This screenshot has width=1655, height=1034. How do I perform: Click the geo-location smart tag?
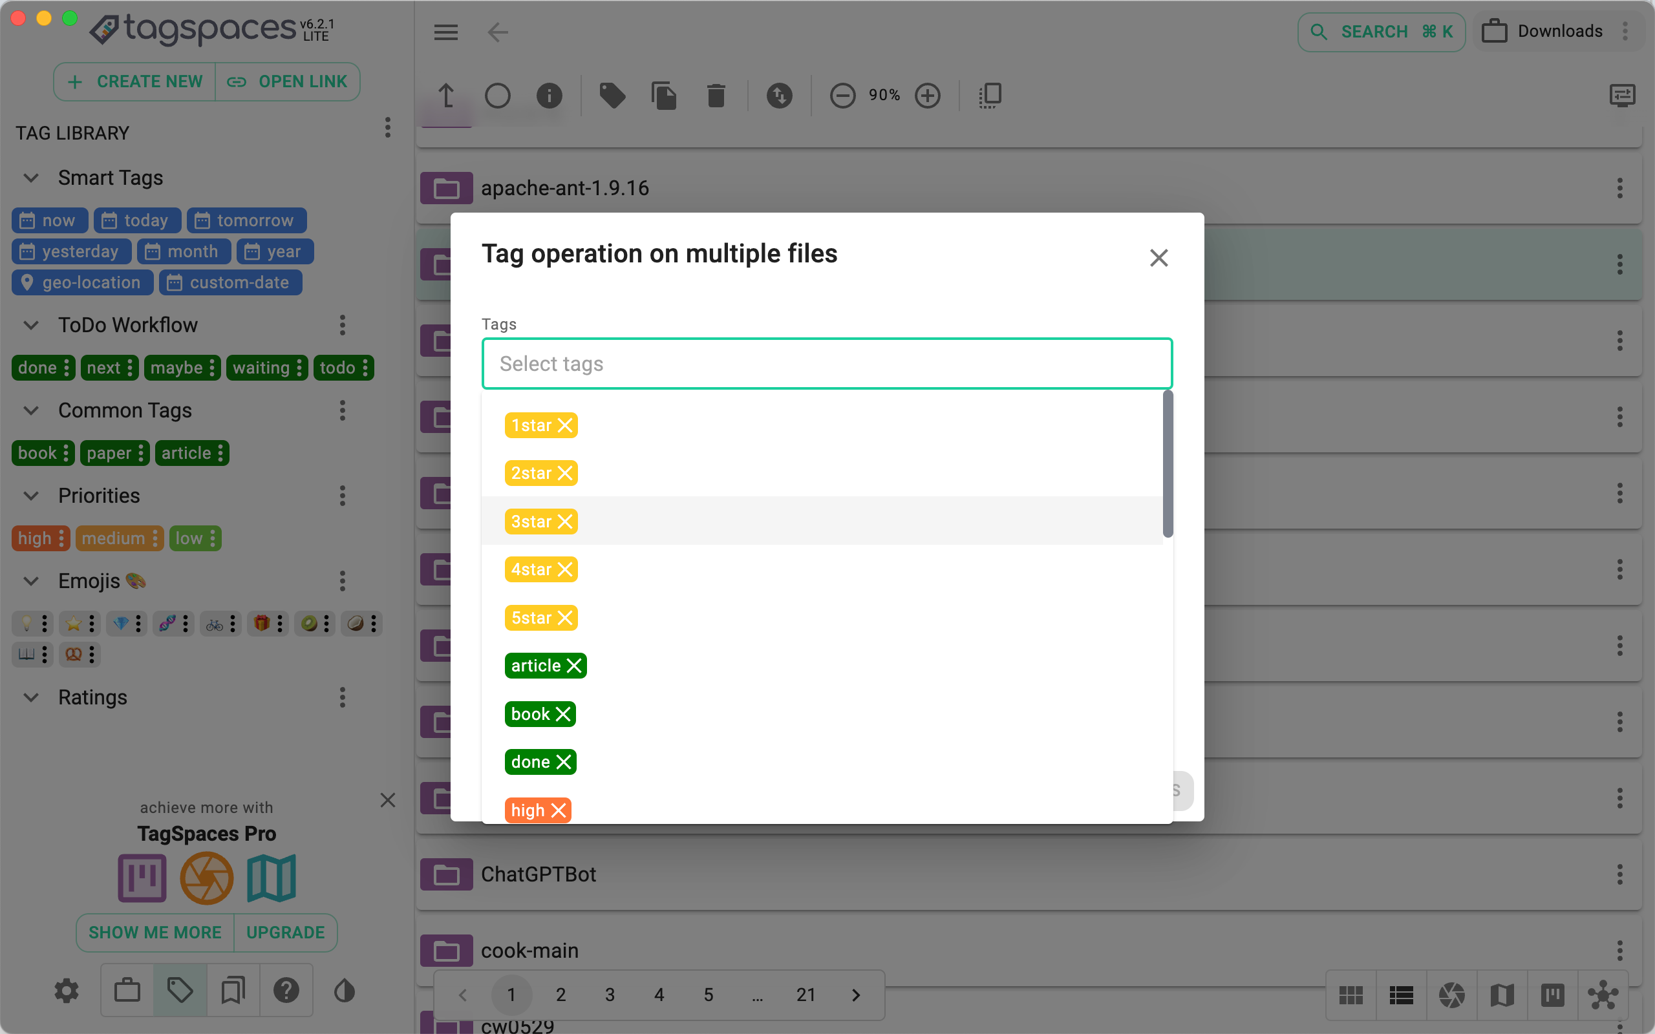click(x=82, y=282)
